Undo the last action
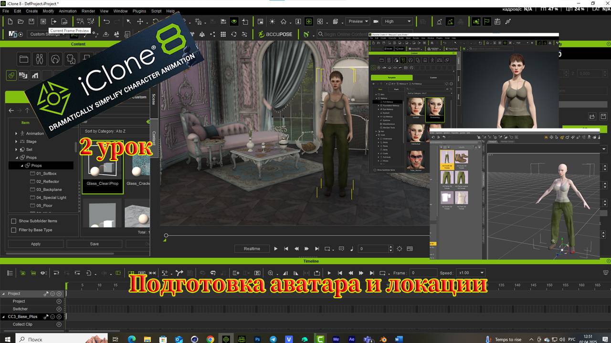Viewport: 611px width, 343px height. point(106,21)
